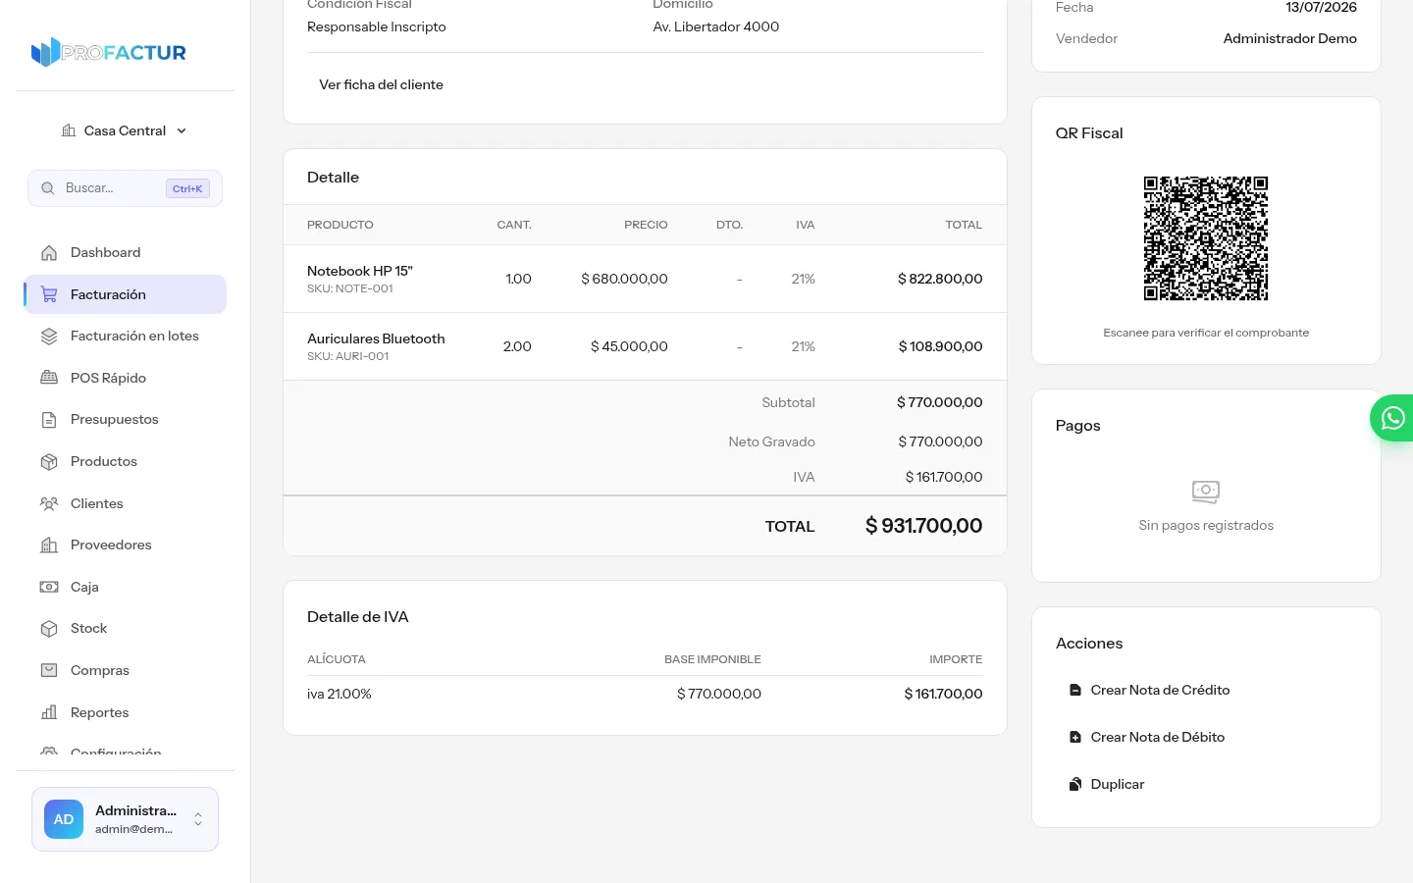The image size is (1413, 883).
Task: Click Responsable Inscripto fiscal condition
Action: [377, 26]
